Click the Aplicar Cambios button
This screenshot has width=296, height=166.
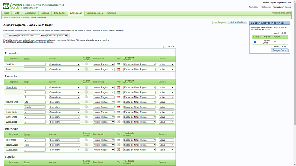(238, 22)
